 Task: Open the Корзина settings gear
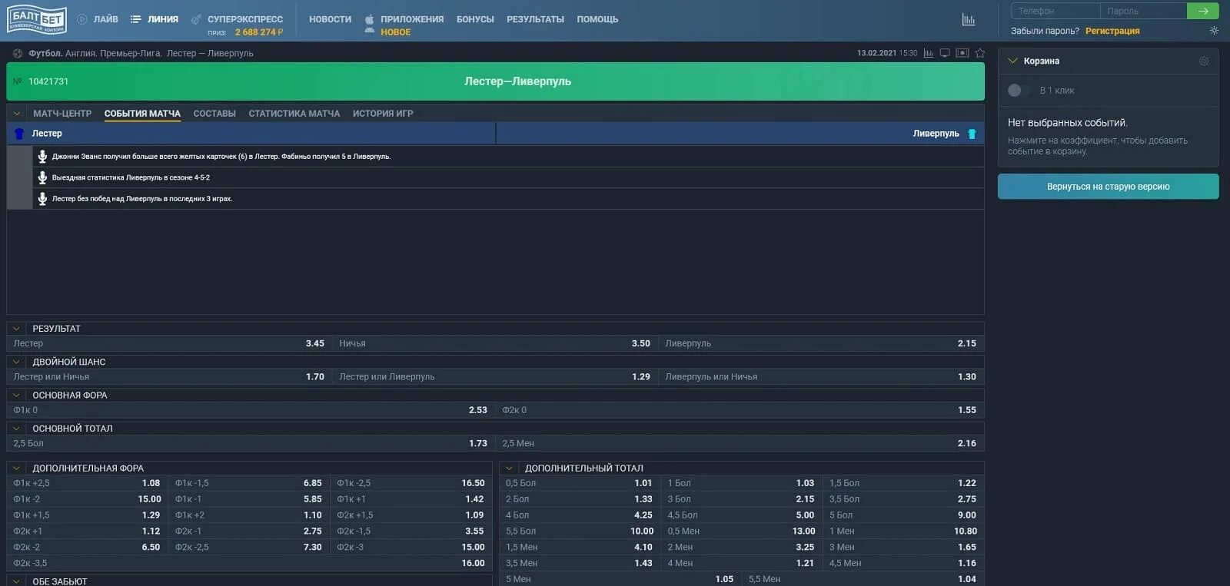click(1204, 61)
